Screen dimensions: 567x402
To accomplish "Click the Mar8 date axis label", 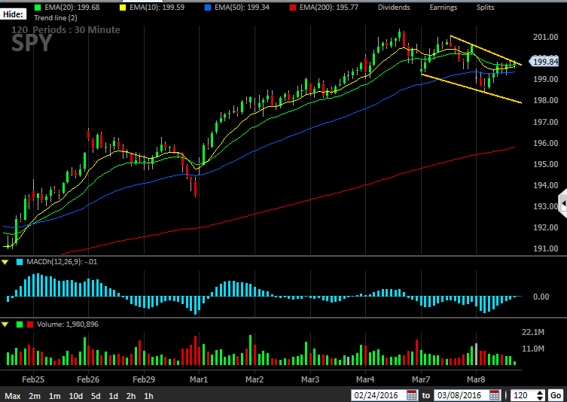I will point(476,379).
